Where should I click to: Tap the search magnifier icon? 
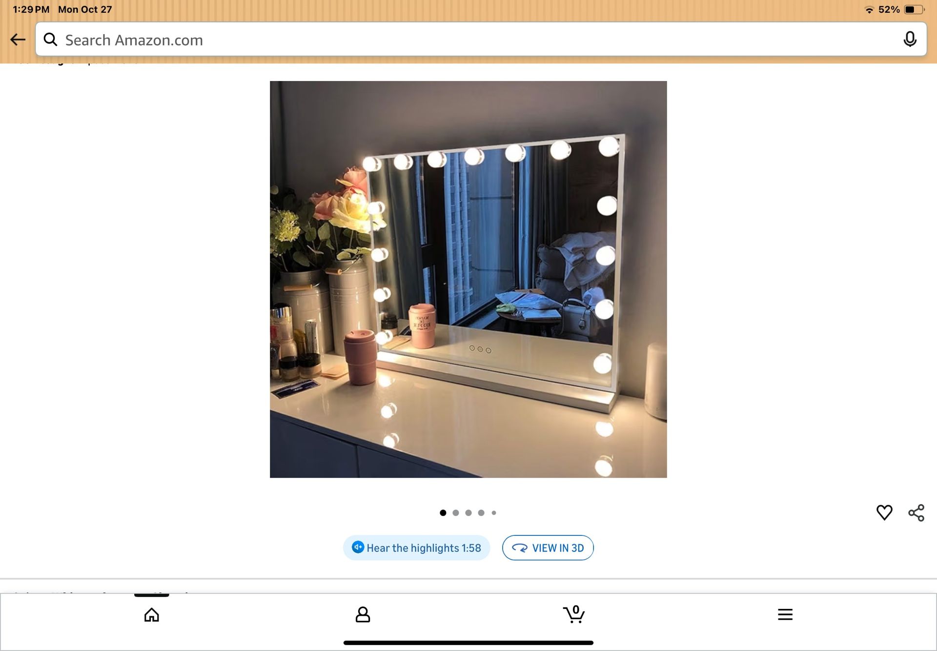click(x=51, y=40)
